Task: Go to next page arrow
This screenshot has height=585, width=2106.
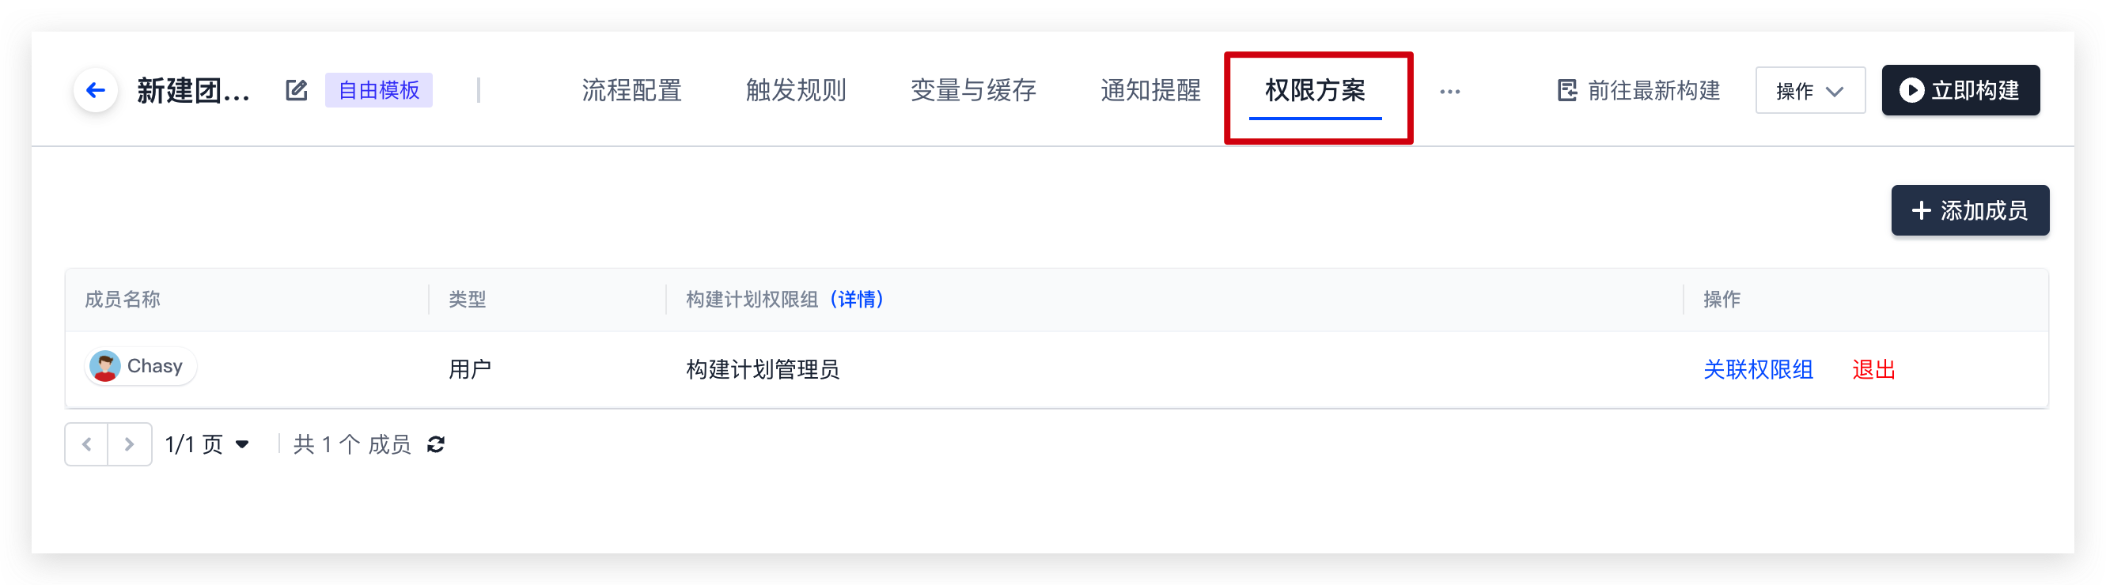Action: click(129, 444)
